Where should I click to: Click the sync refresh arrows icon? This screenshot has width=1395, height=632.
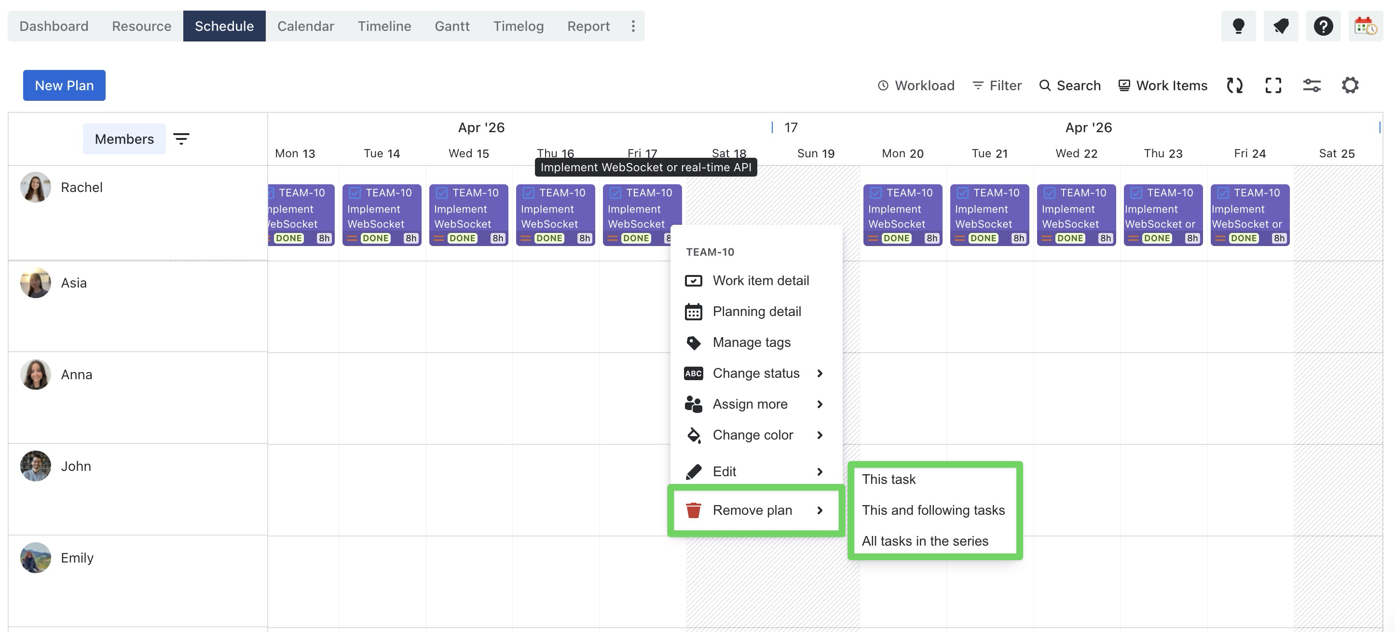point(1235,85)
